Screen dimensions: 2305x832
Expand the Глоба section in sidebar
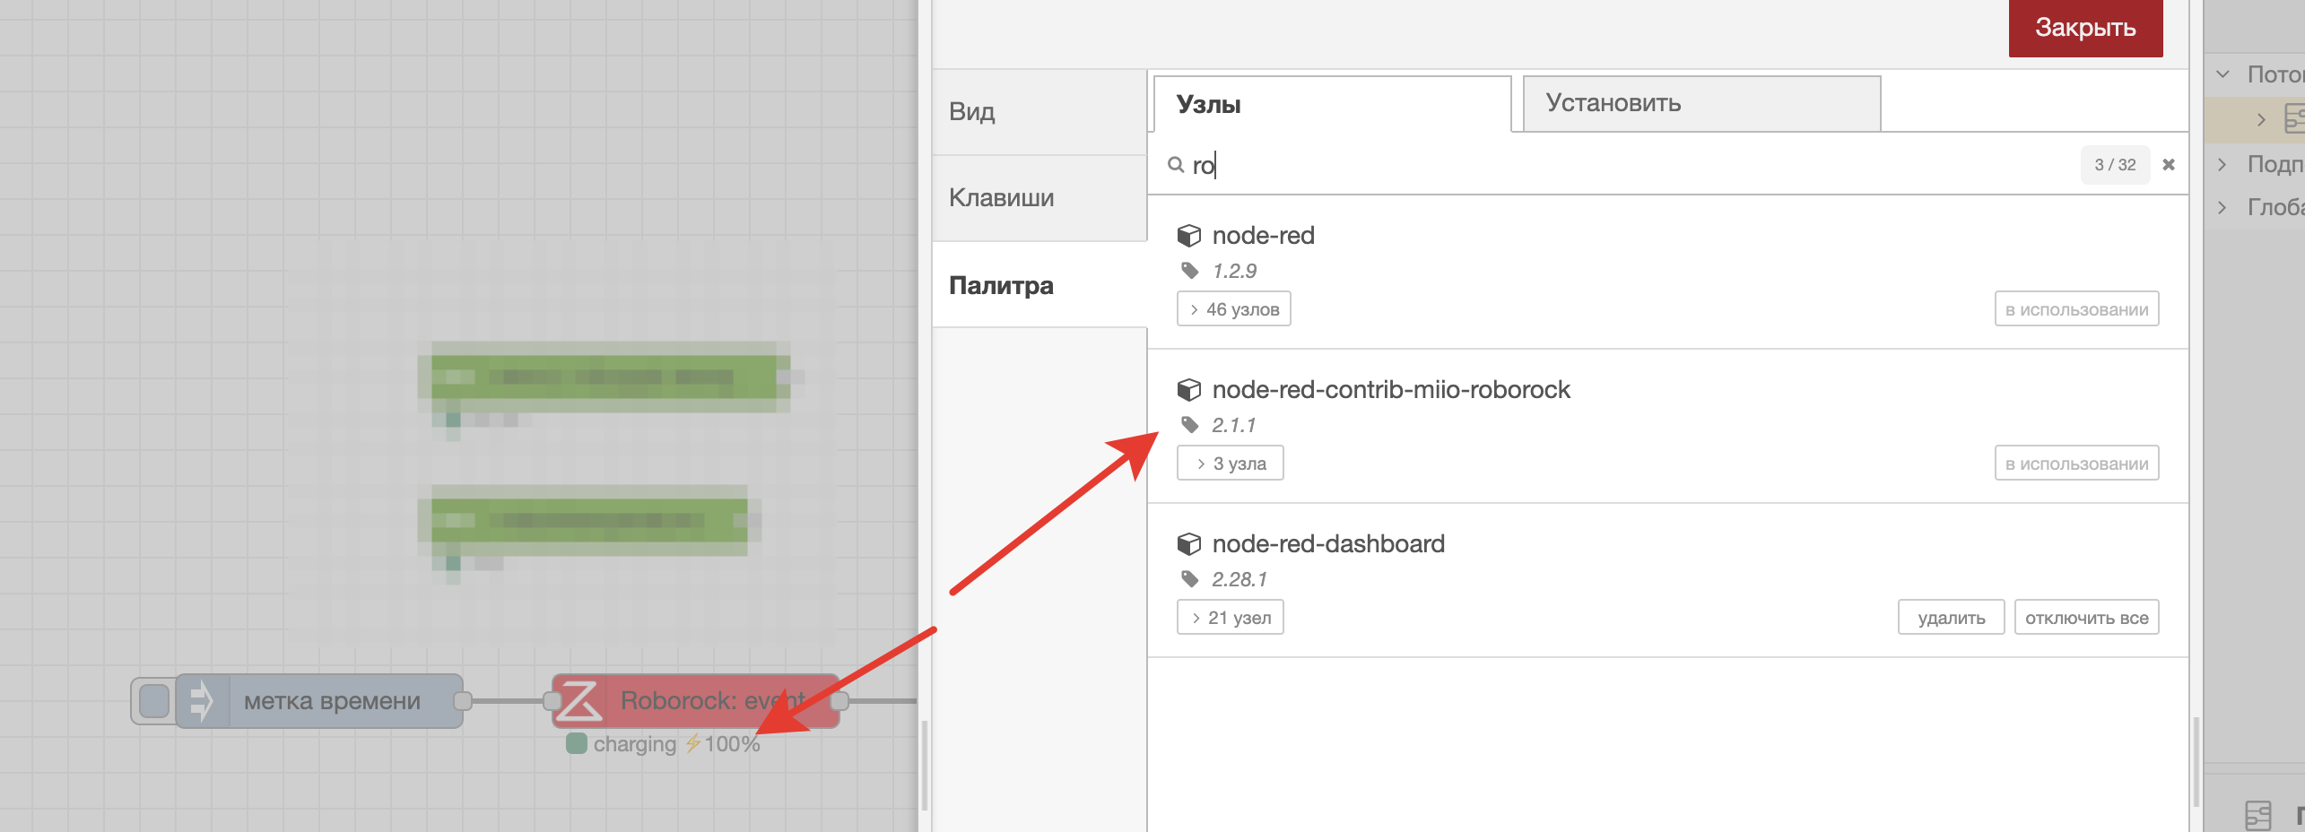[x=2223, y=207]
